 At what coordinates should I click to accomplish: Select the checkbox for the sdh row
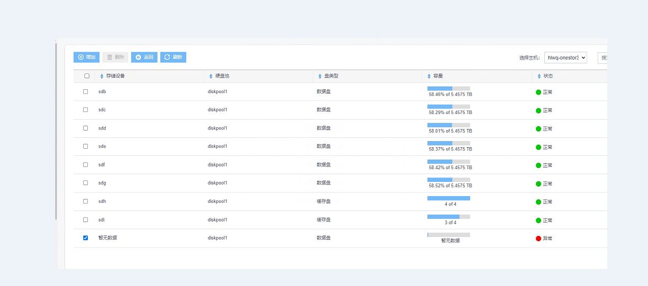(85, 201)
